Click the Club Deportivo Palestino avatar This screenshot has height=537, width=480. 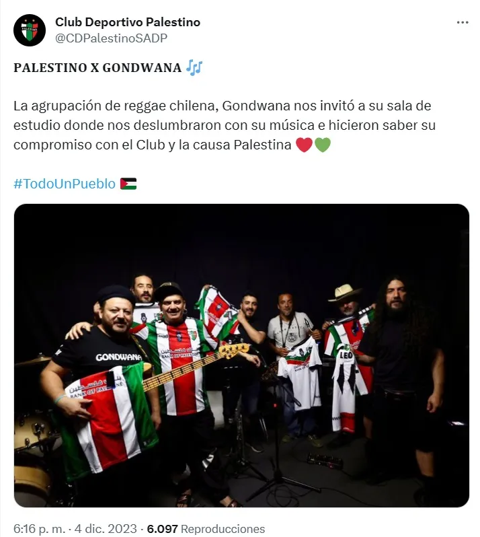pos(30,30)
